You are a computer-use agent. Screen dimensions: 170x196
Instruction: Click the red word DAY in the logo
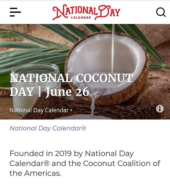[x=109, y=13]
